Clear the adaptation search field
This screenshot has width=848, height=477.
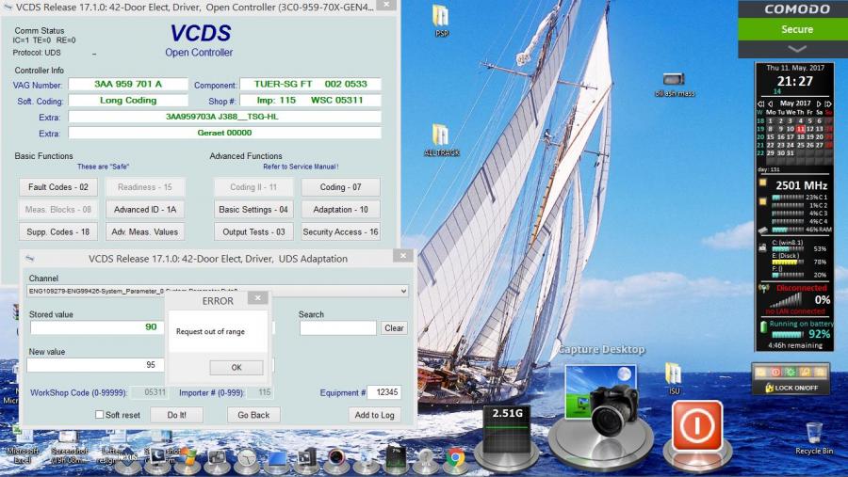(394, 328)
